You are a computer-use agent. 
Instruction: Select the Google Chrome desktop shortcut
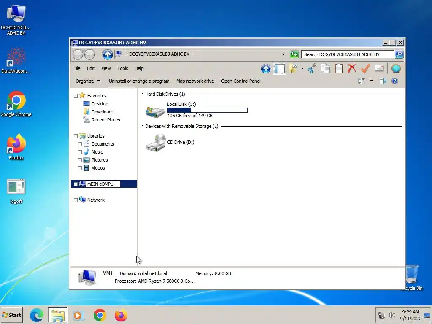pos(16,104)
